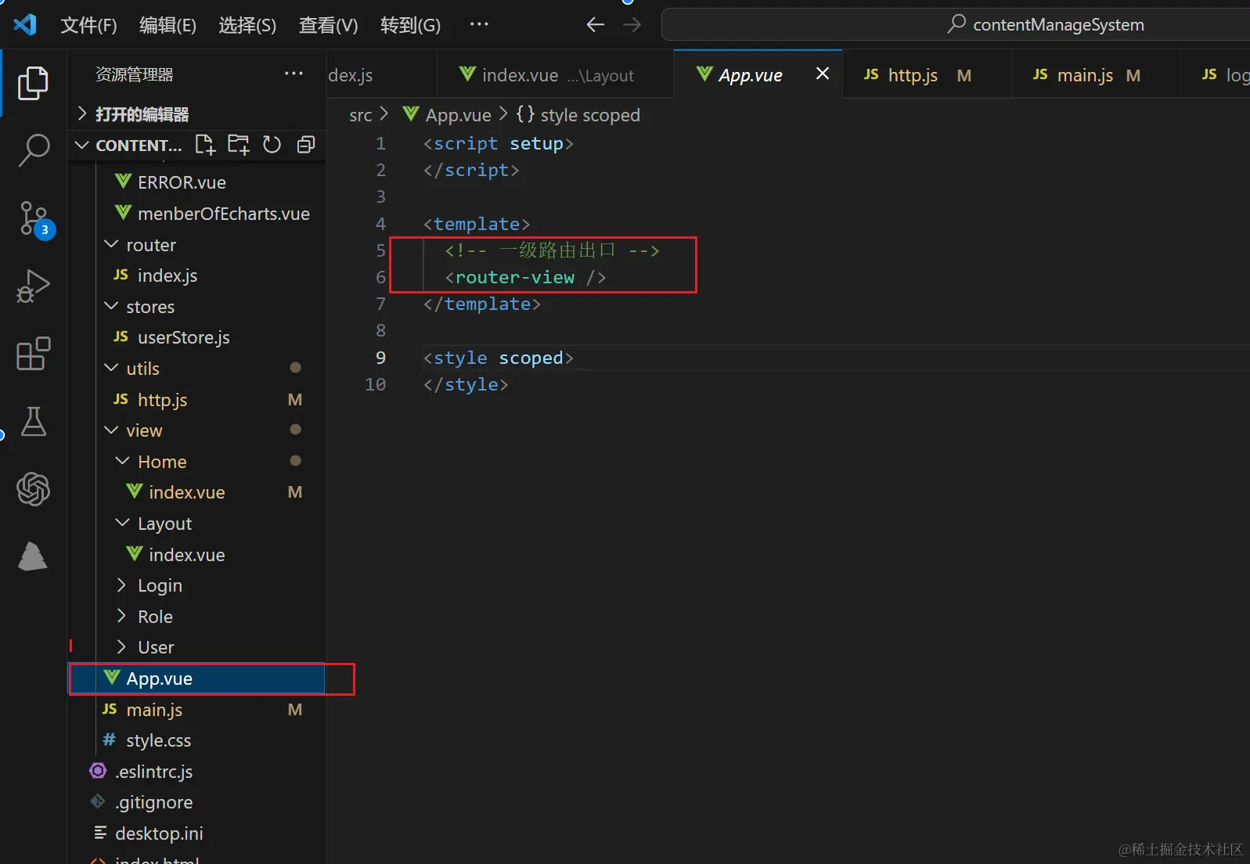This screenshot has width=1250, height=864.
Task: Click the src breadcrumb segment
Action: 360,115
